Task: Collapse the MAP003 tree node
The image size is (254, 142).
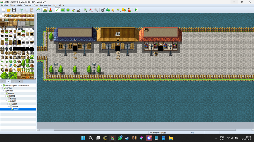Action: [x=5, y=93]
